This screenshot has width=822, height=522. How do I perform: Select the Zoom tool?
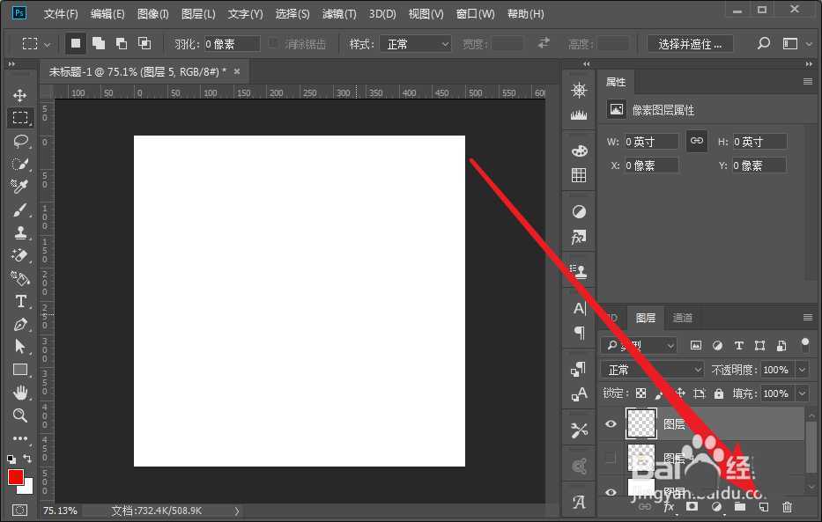click(x=19, y=415)
